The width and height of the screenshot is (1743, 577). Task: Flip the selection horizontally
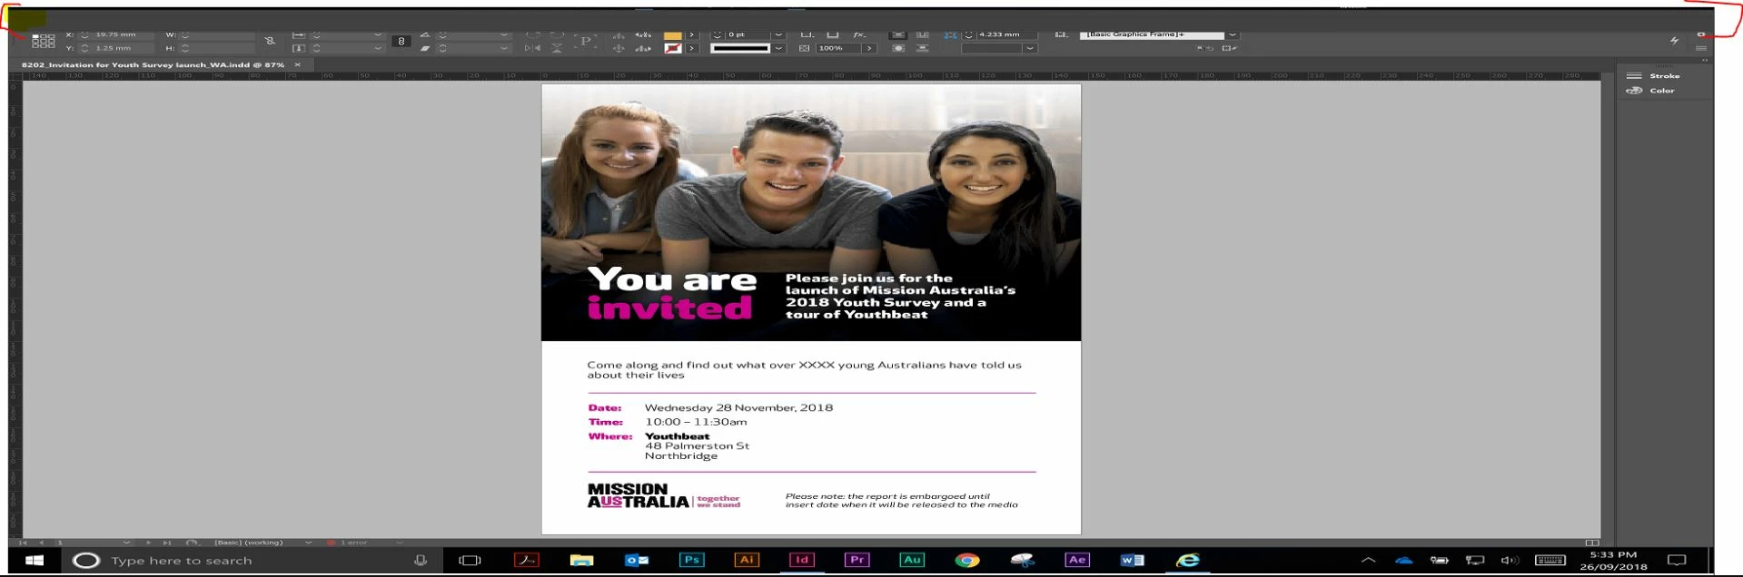point(532,48)
